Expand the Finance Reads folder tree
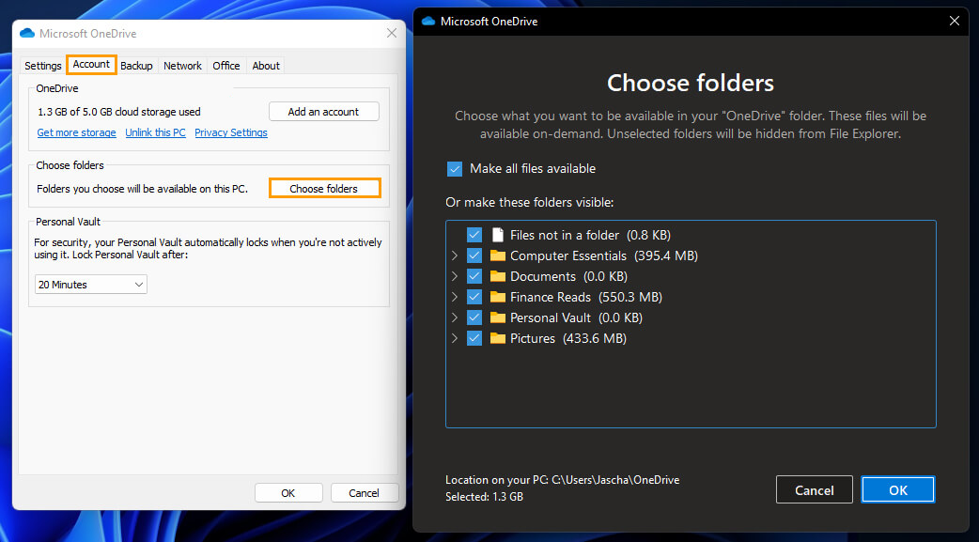 pyautogui.click(x=455, y=297)
